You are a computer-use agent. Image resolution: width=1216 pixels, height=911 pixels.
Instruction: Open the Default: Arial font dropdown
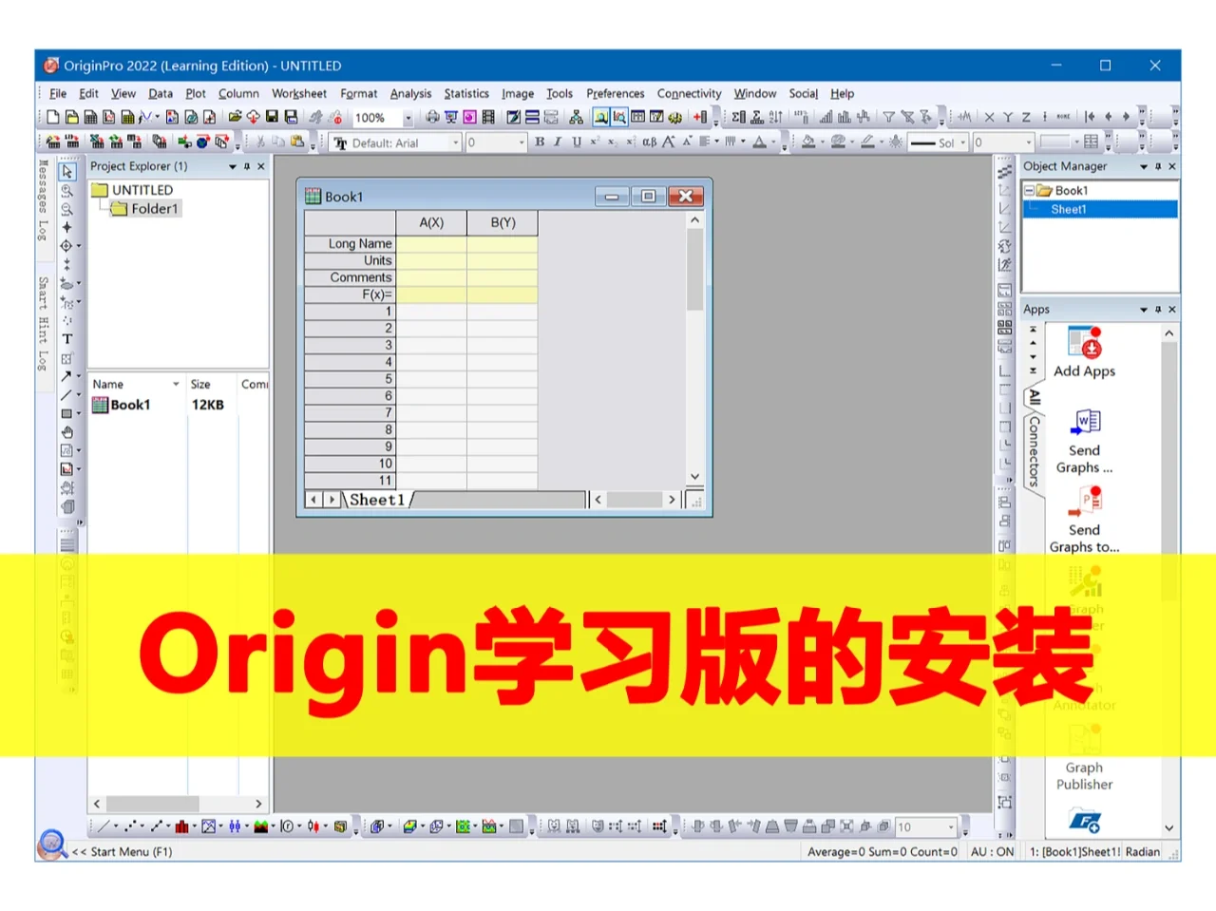(x=456, y=142)
